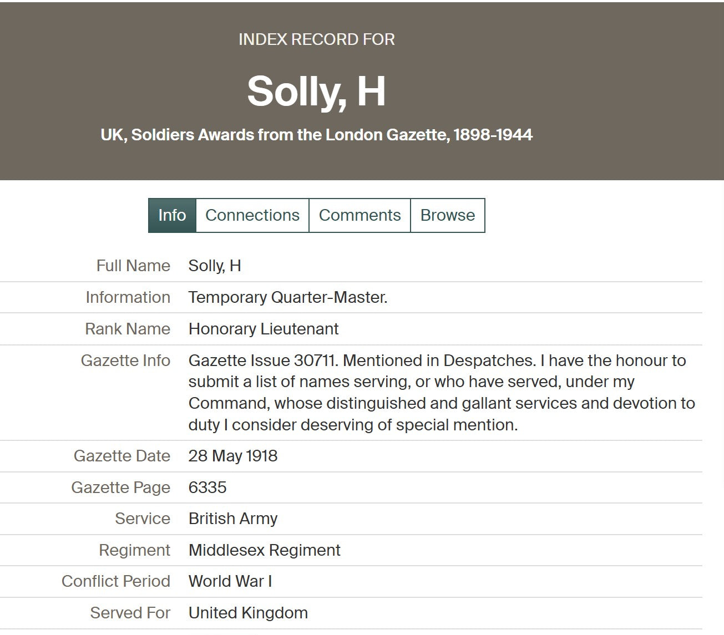This screenshot has width=724, height=635.
Task: Click the Gazette Page 6335 value
Action: 207,487
